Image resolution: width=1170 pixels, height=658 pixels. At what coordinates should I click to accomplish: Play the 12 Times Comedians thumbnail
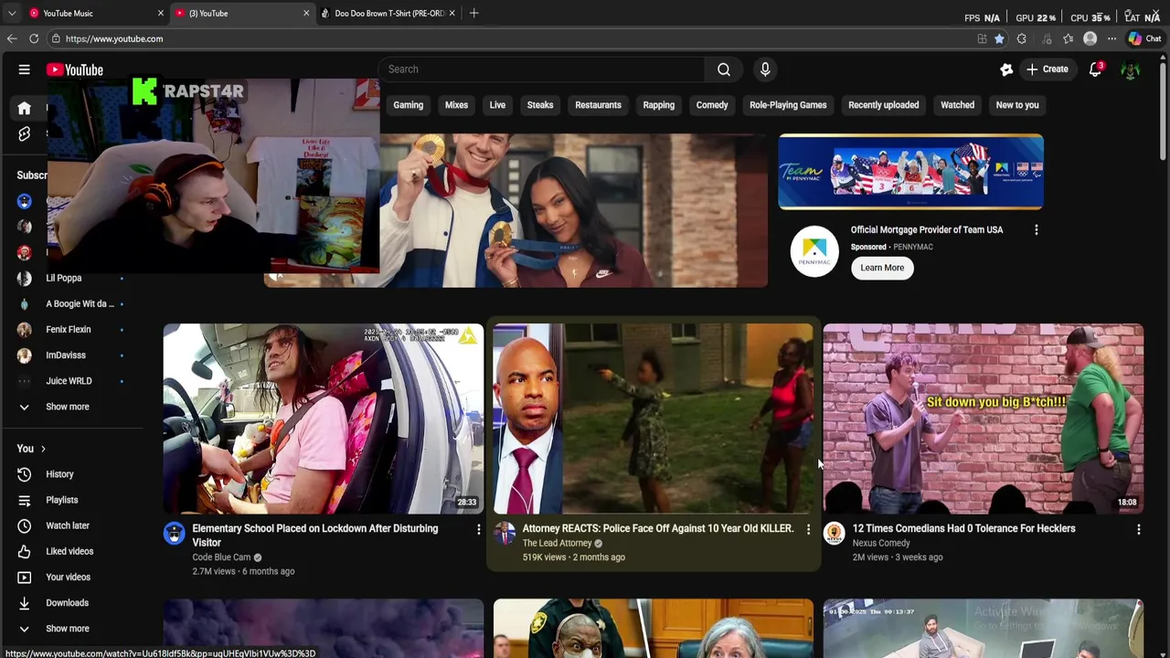click(983, 419)
